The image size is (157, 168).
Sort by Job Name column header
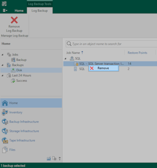coord(73,53)
